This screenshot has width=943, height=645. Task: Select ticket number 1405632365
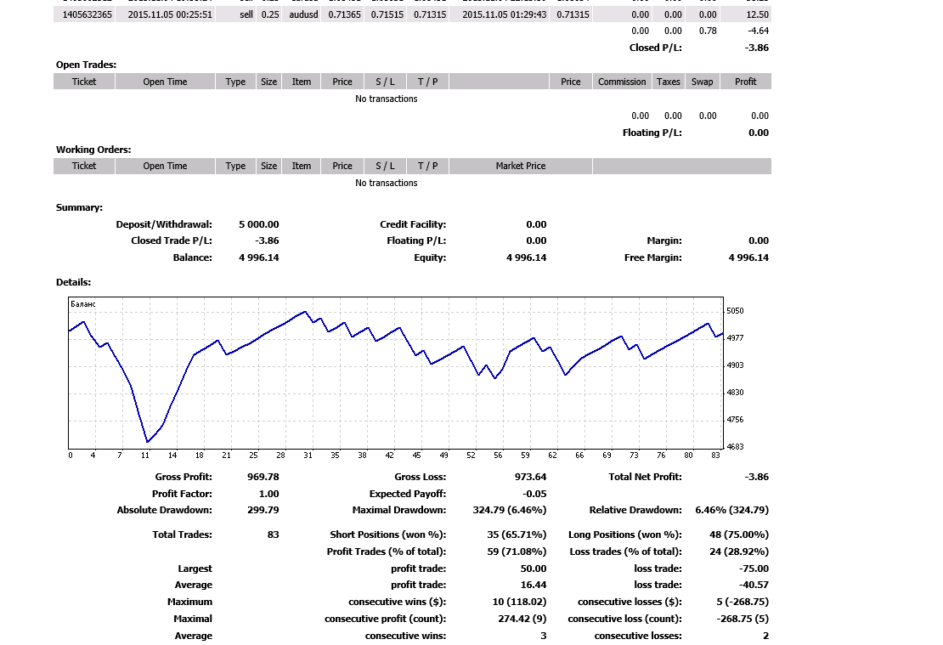click(88, 14)
